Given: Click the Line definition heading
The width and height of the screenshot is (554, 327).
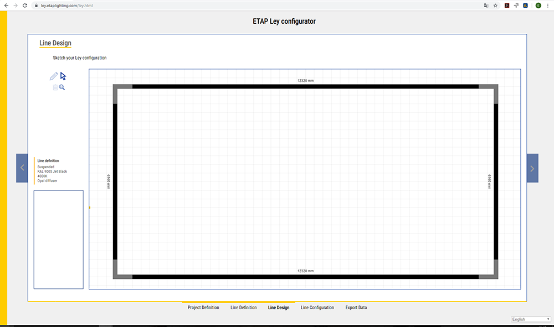Looking at the screenshot, I should point(48,161).
